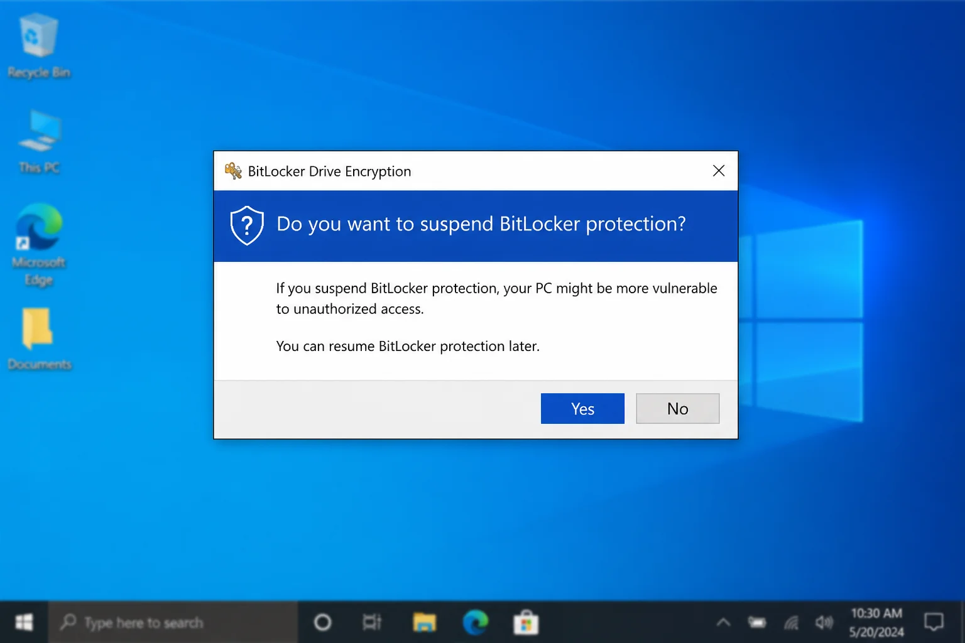The width and height of the screenshot is (965, 643).
Task: Click the BitLocker keys icon in title bar
Action: coord(233,171)
